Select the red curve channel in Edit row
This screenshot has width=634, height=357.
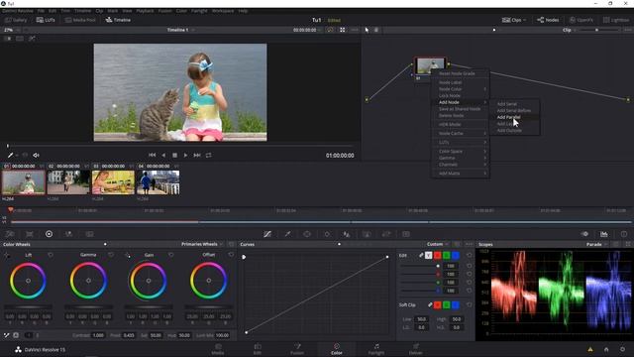438,256
